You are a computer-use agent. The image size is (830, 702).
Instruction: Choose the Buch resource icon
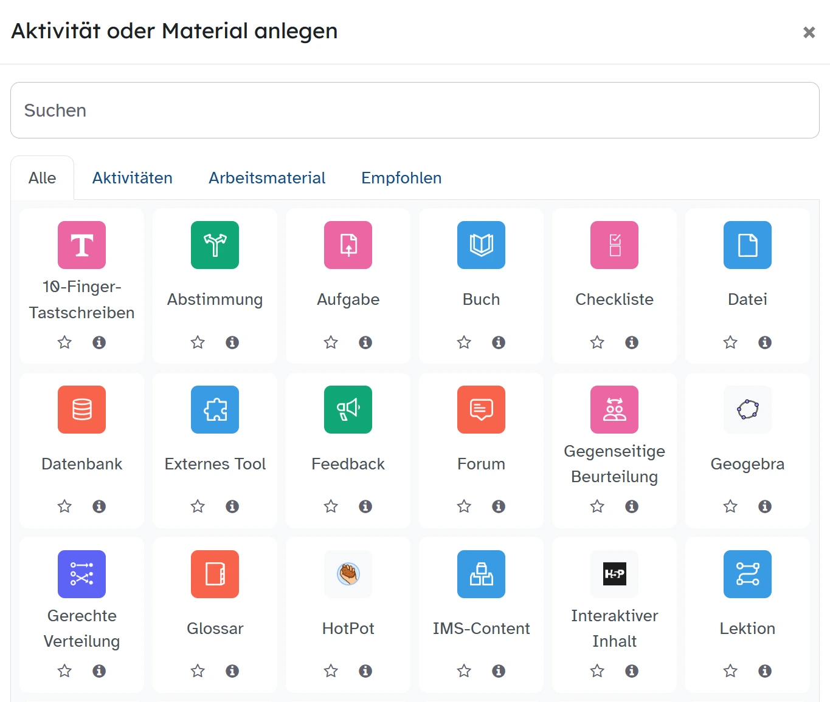point(481,245)
